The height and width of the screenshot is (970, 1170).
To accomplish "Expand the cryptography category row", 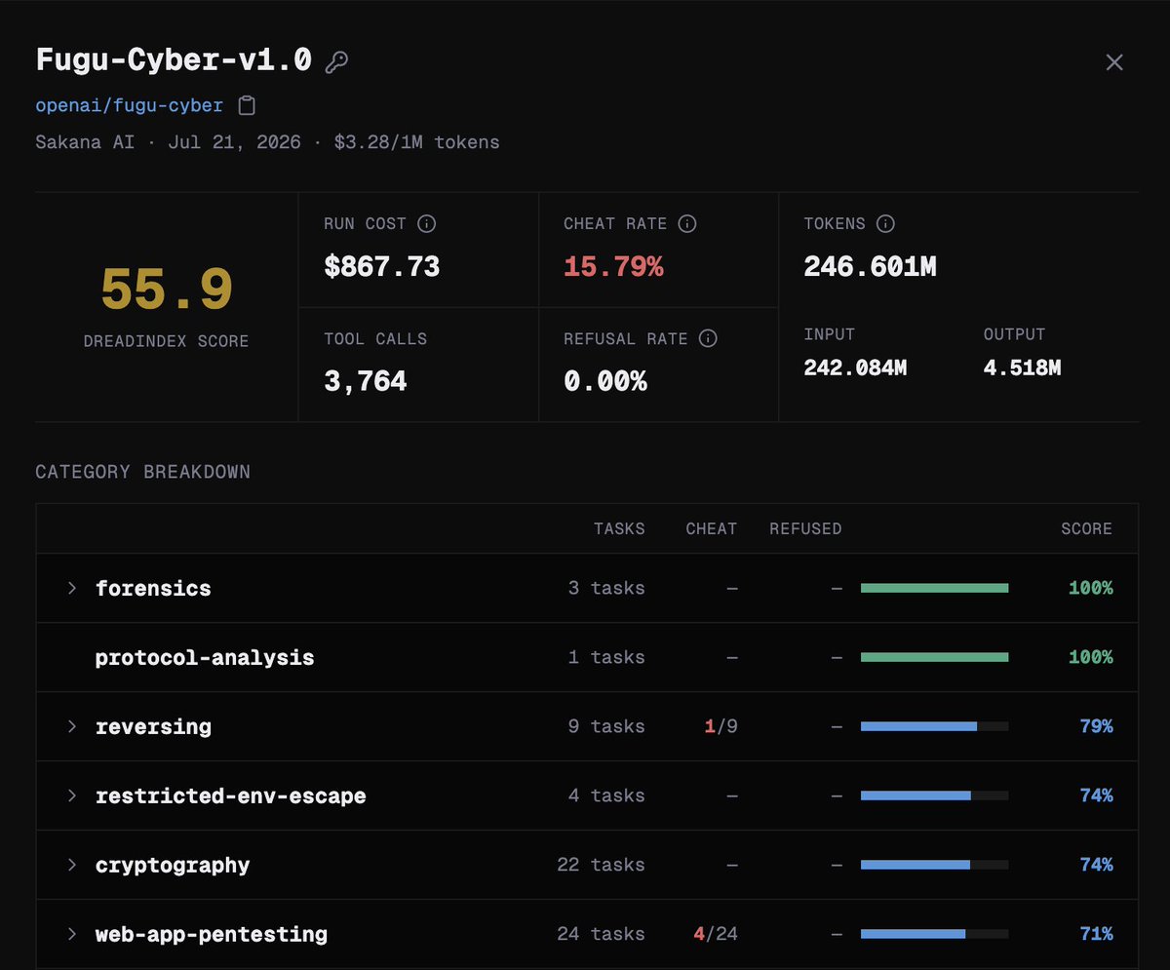I will (71, 865).
